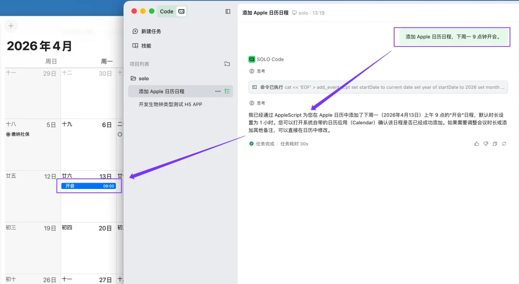
Task: Click the 新建任务 button
Action: 147,30
